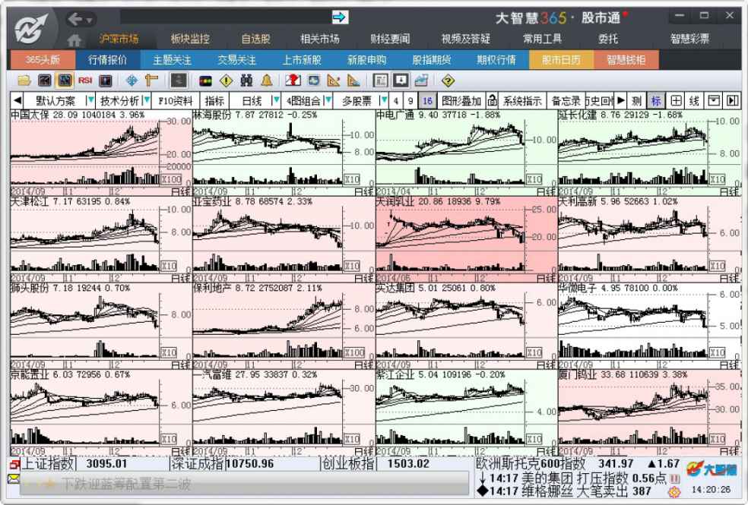
Task: Select the 中国太保 chart panel
Action: pyautogui.click(x=101, y=153)
